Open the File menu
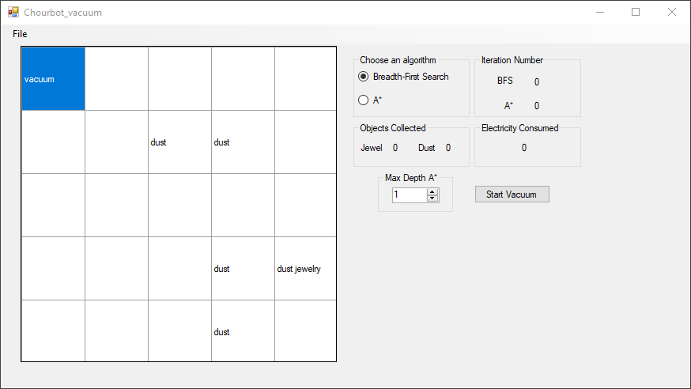691x389 pixels. 20,34
